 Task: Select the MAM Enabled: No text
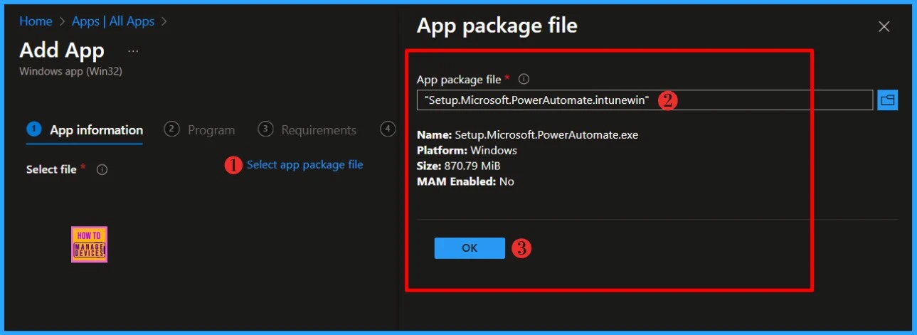coord(465,181)
